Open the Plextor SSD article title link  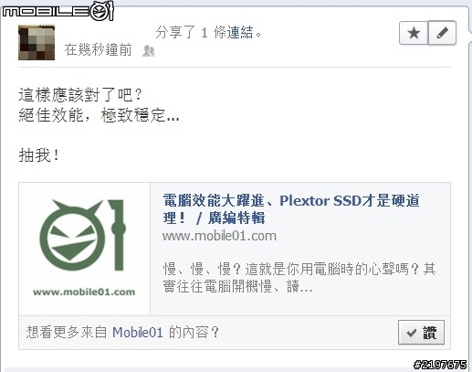291,209
